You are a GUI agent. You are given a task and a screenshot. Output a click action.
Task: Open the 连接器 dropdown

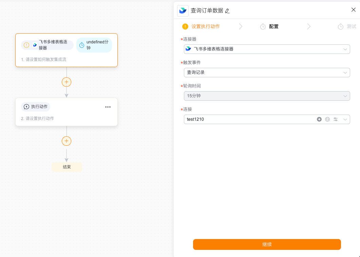pyautogui.click(x=267, y=49)
